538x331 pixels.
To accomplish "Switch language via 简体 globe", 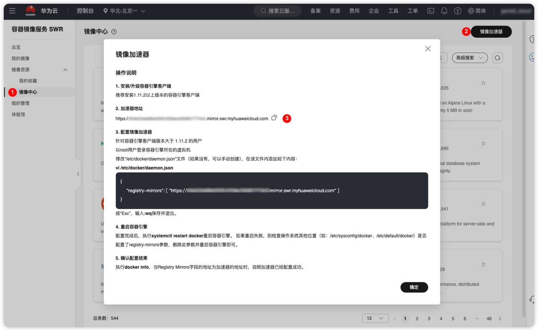I will (x=477, y=11).
